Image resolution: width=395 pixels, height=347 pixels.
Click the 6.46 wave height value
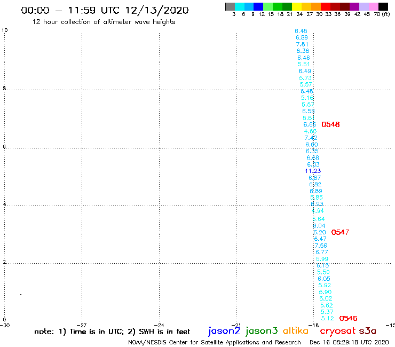[x=304, y=58]
